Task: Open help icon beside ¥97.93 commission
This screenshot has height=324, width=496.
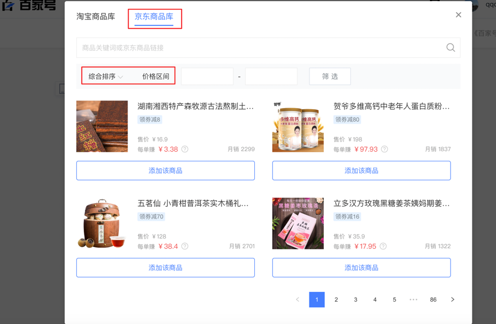Action: (x=384, y=149)
